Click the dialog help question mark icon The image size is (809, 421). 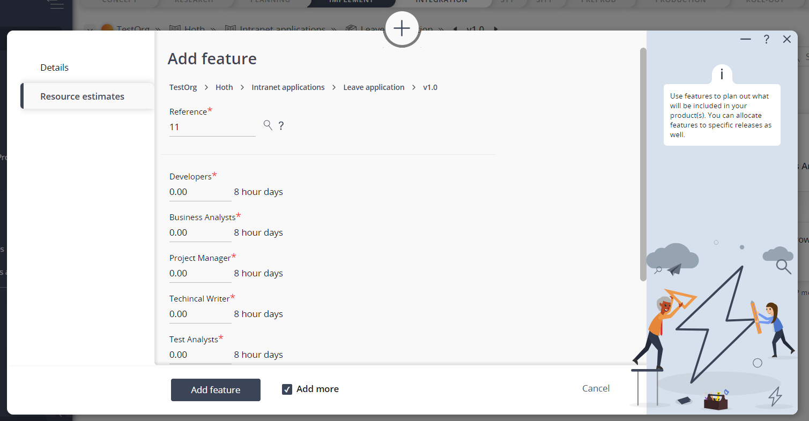[766, 39]
